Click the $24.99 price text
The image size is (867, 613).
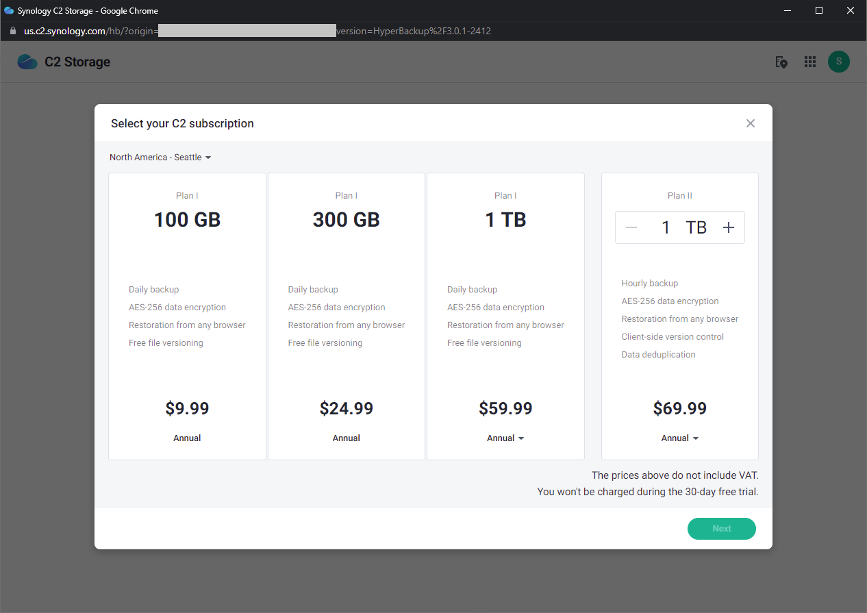pos(347,409)
